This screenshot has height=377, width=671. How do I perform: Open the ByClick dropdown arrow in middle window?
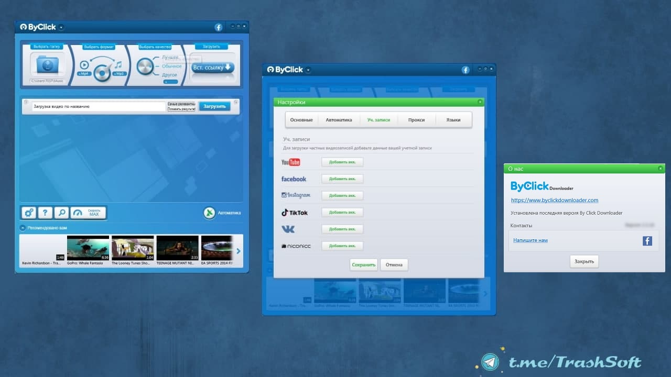point(308,70)
